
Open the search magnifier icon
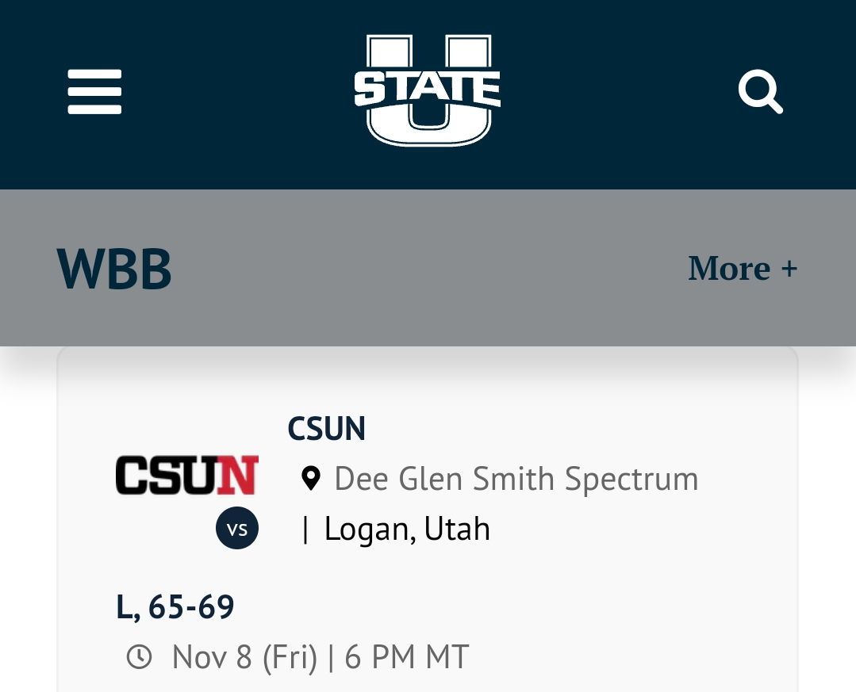761,92
